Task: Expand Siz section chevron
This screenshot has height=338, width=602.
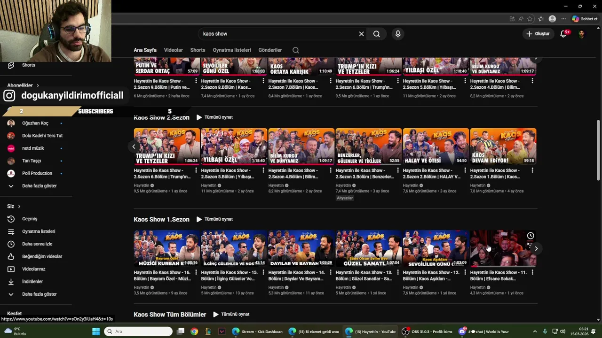Action: [x=19, y=207]
